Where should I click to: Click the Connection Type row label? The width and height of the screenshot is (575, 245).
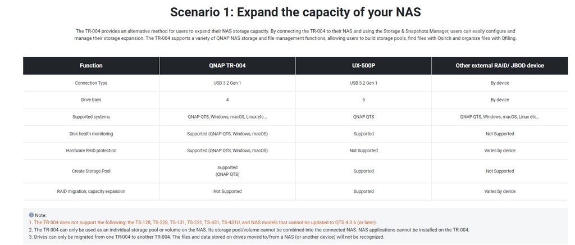click(91, 83)
